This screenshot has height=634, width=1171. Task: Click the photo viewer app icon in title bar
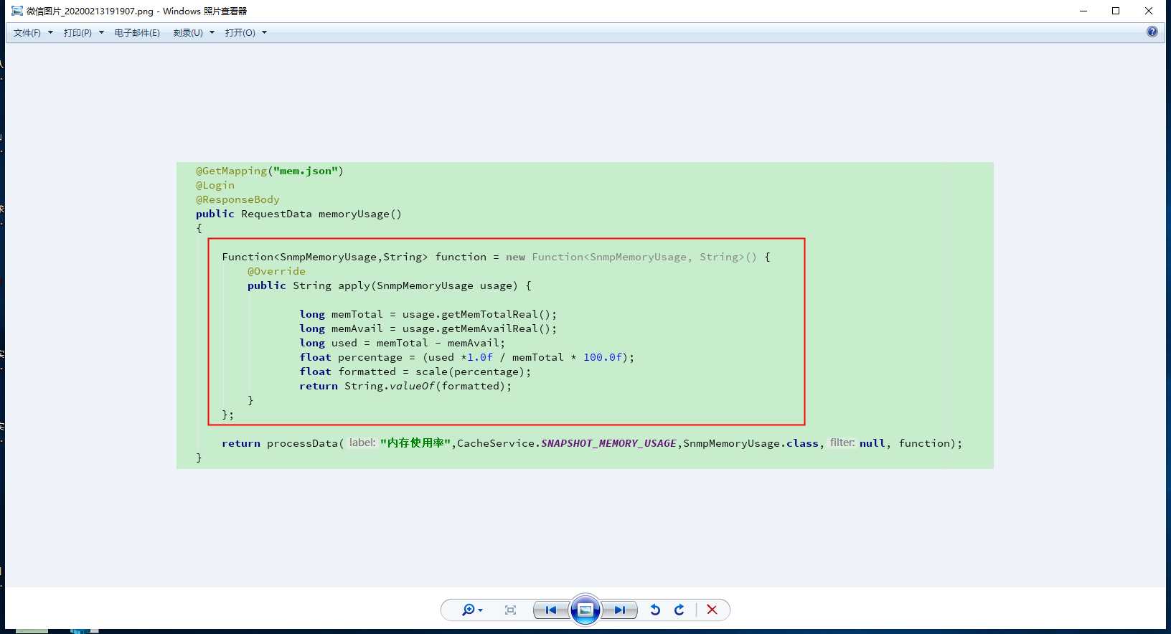[x=17, y=11]
